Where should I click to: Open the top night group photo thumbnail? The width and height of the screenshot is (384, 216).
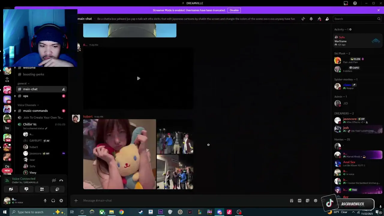(175, 136)
